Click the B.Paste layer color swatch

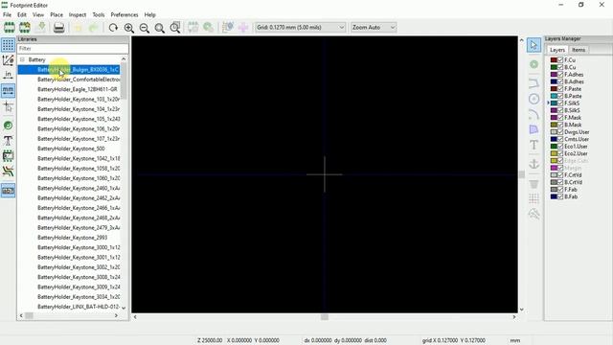pos(554,96)
